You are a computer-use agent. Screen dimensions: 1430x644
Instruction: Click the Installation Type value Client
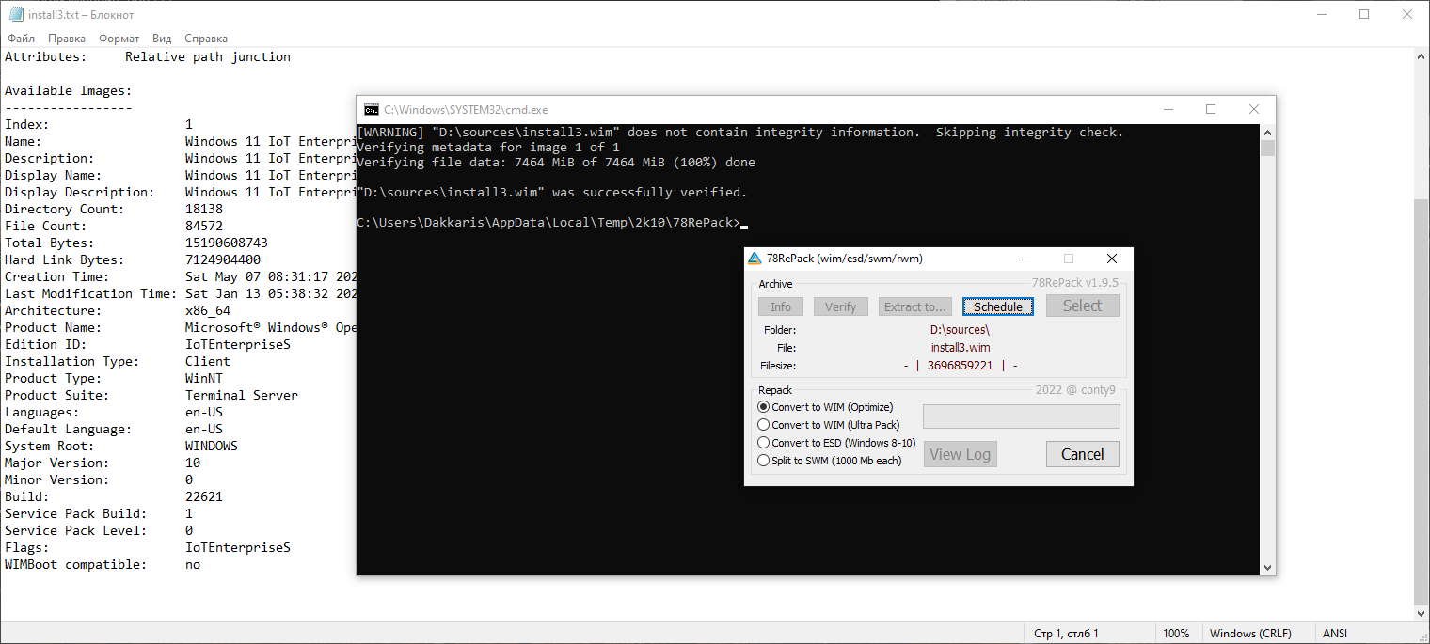[x=208, y=362]
